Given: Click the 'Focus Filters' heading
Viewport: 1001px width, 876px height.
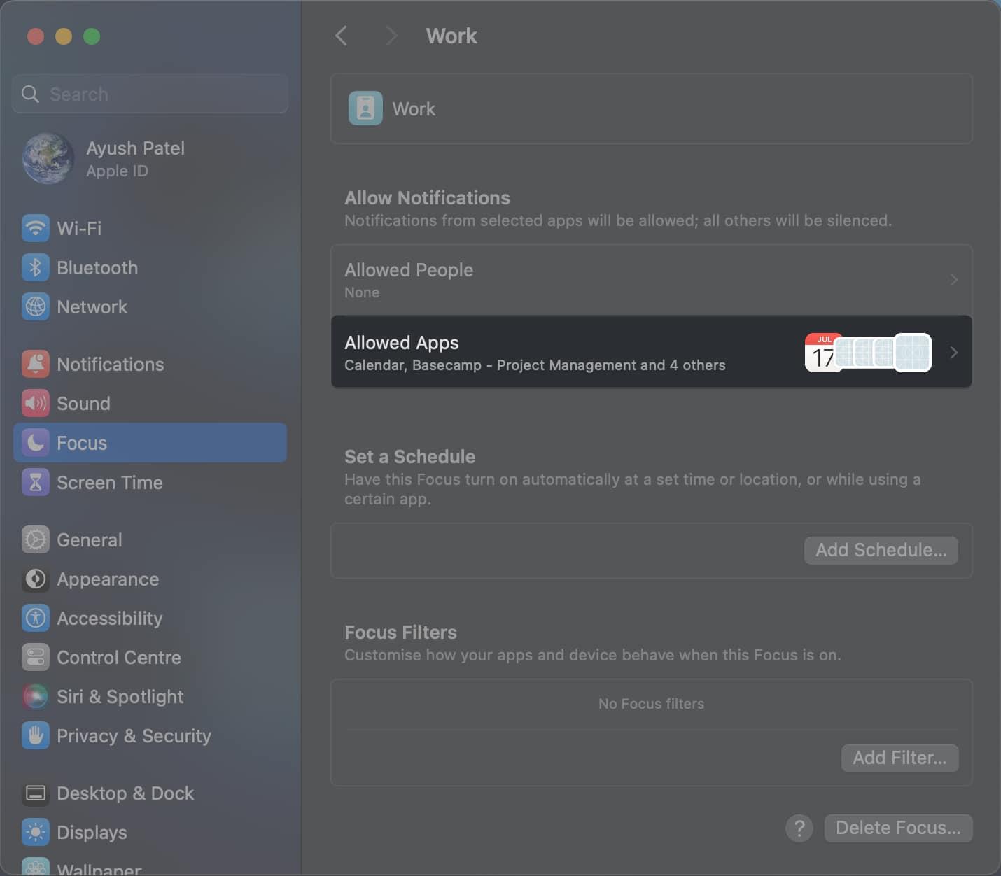Looking at the screenshot, I should 400,633.
